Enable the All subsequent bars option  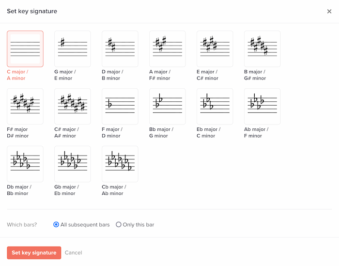[x=56, y=225]
